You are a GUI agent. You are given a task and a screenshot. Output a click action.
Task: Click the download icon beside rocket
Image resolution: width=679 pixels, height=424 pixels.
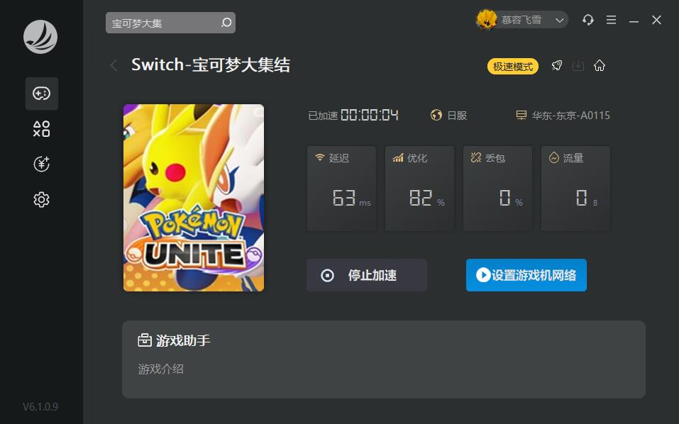[578, 66]
